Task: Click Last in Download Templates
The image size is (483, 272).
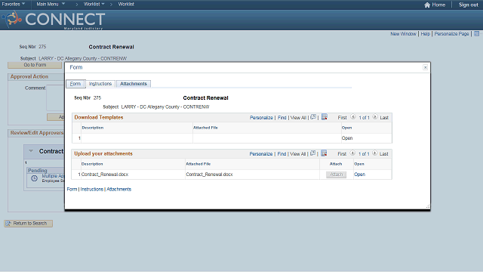Action: 384,118
